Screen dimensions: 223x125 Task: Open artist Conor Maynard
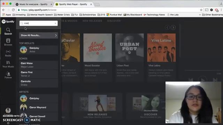[39, 107]
